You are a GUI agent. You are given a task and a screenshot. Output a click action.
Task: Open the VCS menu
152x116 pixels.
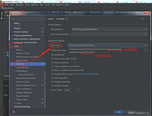pos(53,5)
